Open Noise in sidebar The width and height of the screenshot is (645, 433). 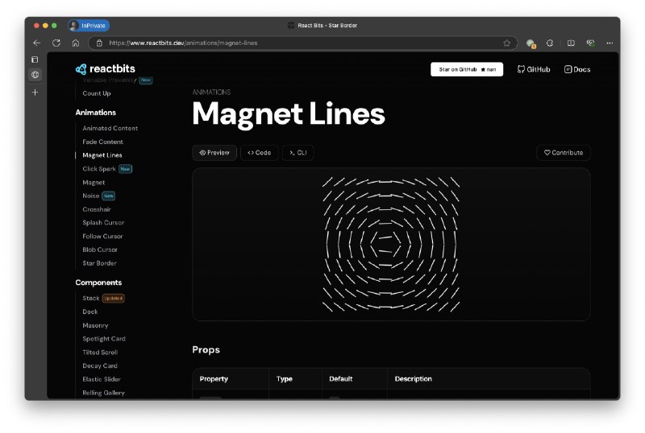(91, 196)
